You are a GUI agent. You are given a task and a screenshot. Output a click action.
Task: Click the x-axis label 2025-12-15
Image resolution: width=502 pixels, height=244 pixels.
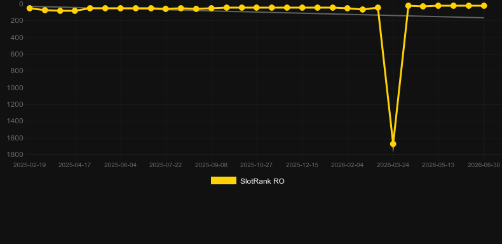click(302, 165)
